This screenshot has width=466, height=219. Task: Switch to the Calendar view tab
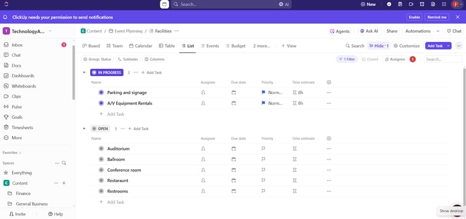[140, 46]
